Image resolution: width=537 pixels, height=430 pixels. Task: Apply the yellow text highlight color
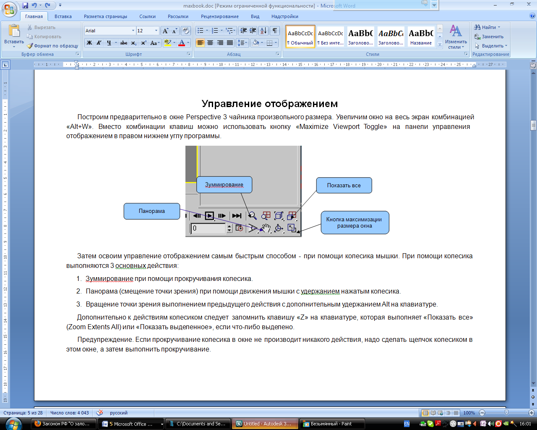click(167, 43)
